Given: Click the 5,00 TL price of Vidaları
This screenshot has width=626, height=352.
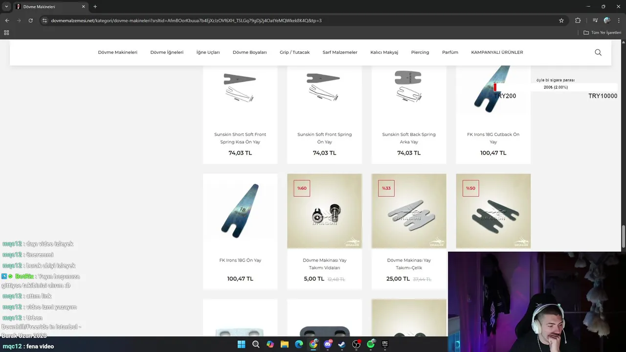Looking at the screenshot, I should (314, 279).
